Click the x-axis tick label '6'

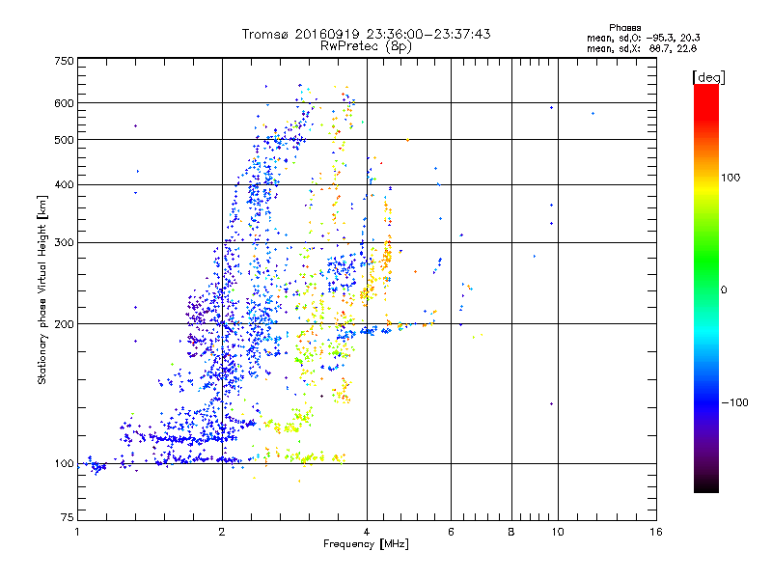451,532
